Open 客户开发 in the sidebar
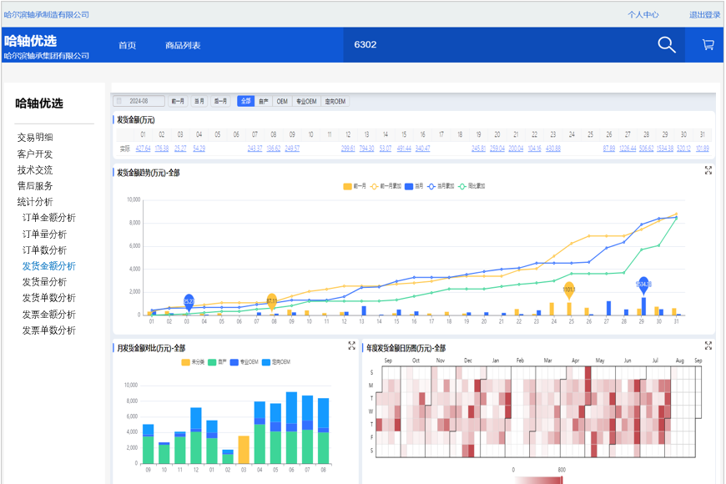The image size is (726, 484). coord(35,154)
